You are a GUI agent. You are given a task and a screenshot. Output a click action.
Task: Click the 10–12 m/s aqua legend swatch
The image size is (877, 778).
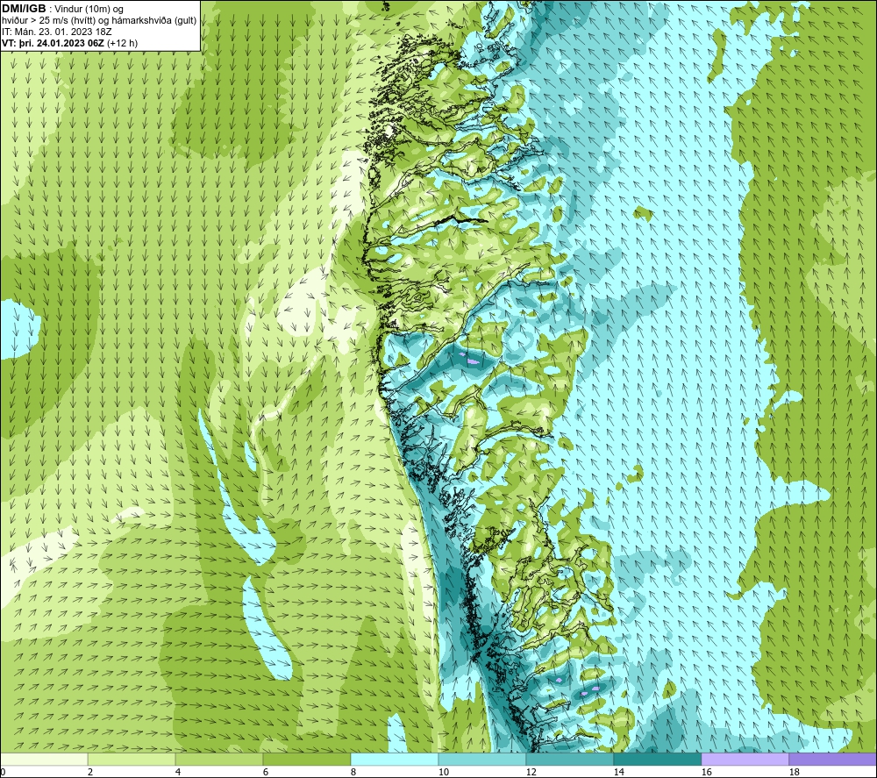(482, 760)
